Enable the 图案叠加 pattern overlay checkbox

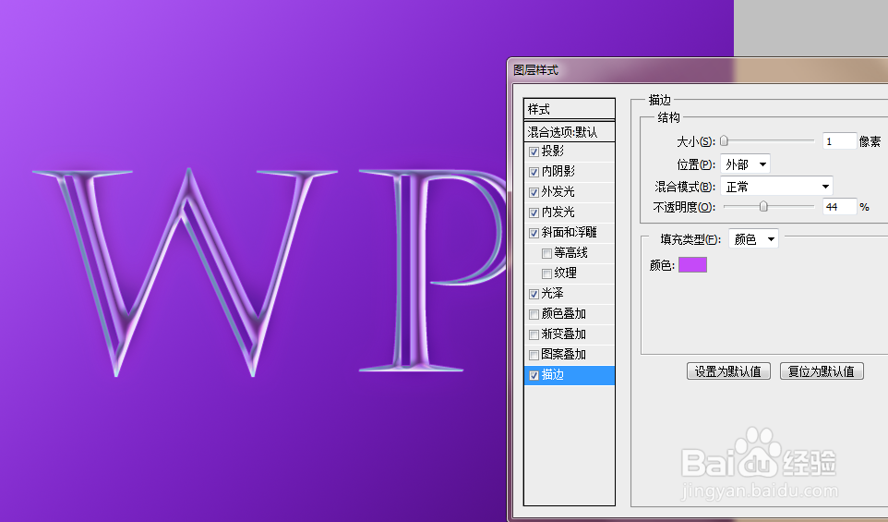click(534, 356)
